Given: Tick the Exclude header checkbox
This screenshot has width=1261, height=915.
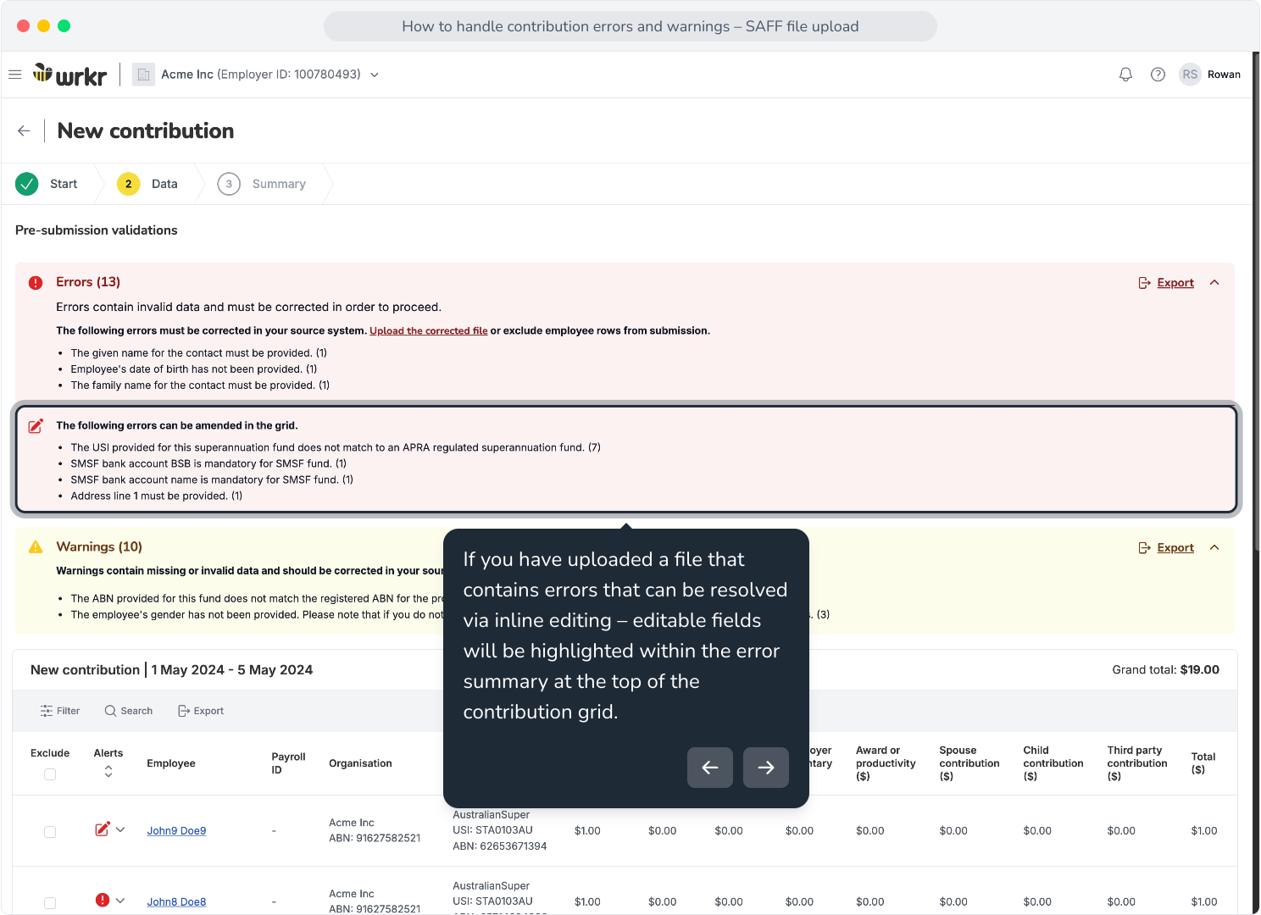Looking at the screenshot, I should point(50,774).
